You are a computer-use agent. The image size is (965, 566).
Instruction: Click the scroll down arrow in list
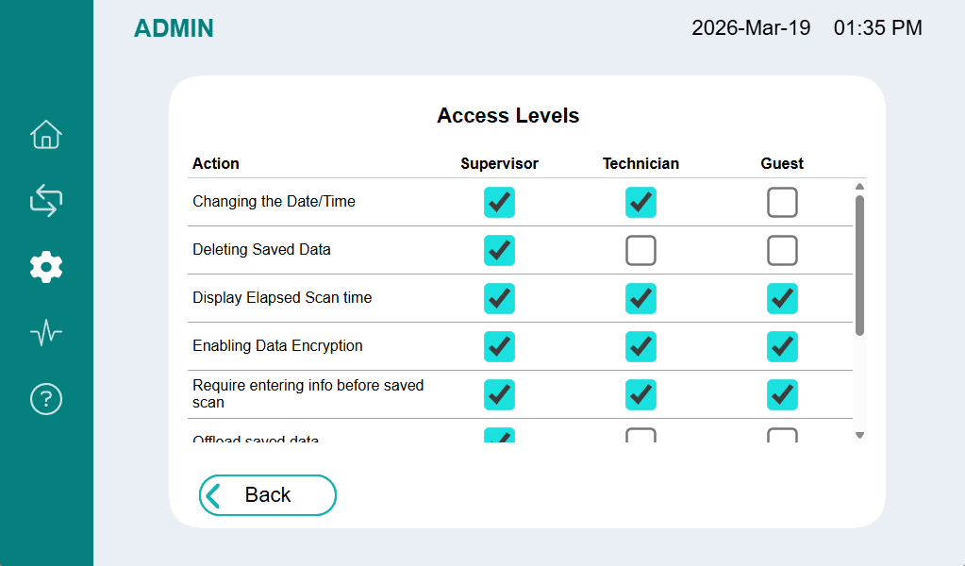(859, 435)
